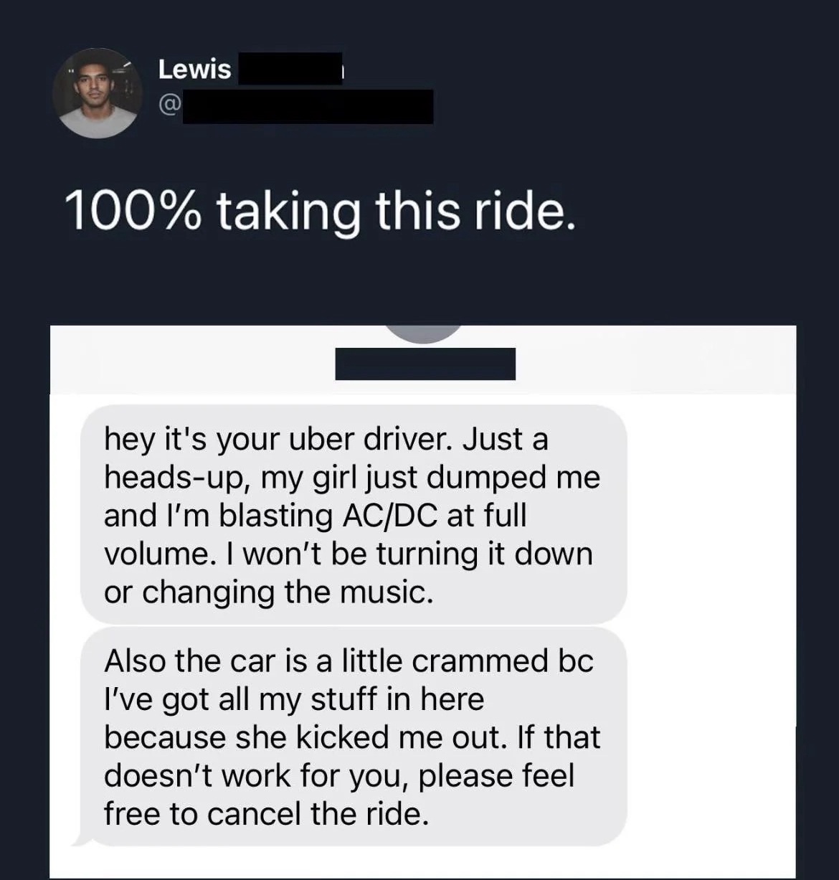This screenshot has height=880, width=839.
Task: Select the first bubble about the uber driver
Action: (354, 515)
